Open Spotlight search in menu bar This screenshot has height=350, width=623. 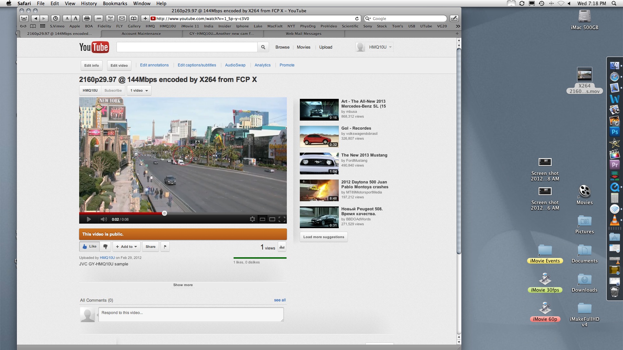tap(614, 3)
